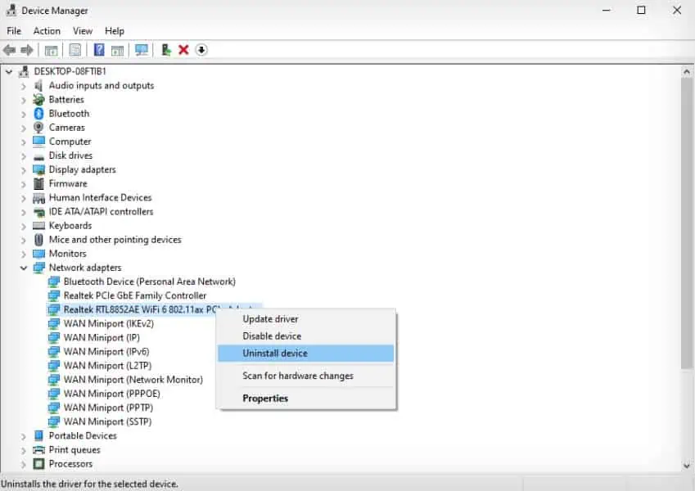
Task: Collapse the DESKTOP-08FTIB1 root node
Action: pyautogui.click(x=9, y=71)
